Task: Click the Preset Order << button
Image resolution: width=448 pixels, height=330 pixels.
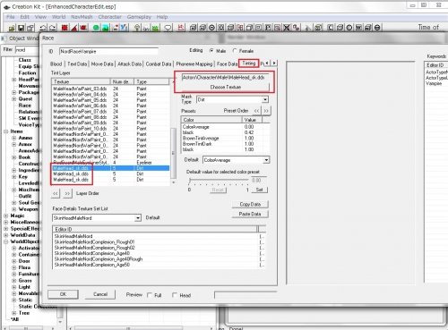Action: [x=256, y=111]
